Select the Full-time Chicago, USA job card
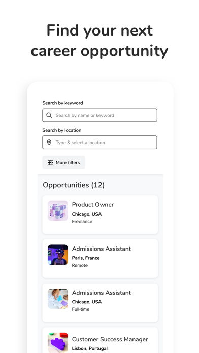The width and height of the screenshot is (199, 353). [x=100, y=303]
